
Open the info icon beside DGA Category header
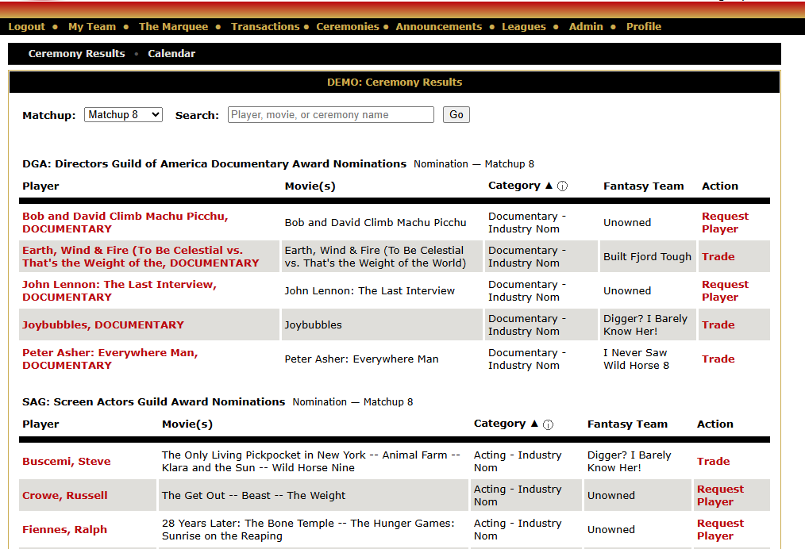(x=563, y=186)
